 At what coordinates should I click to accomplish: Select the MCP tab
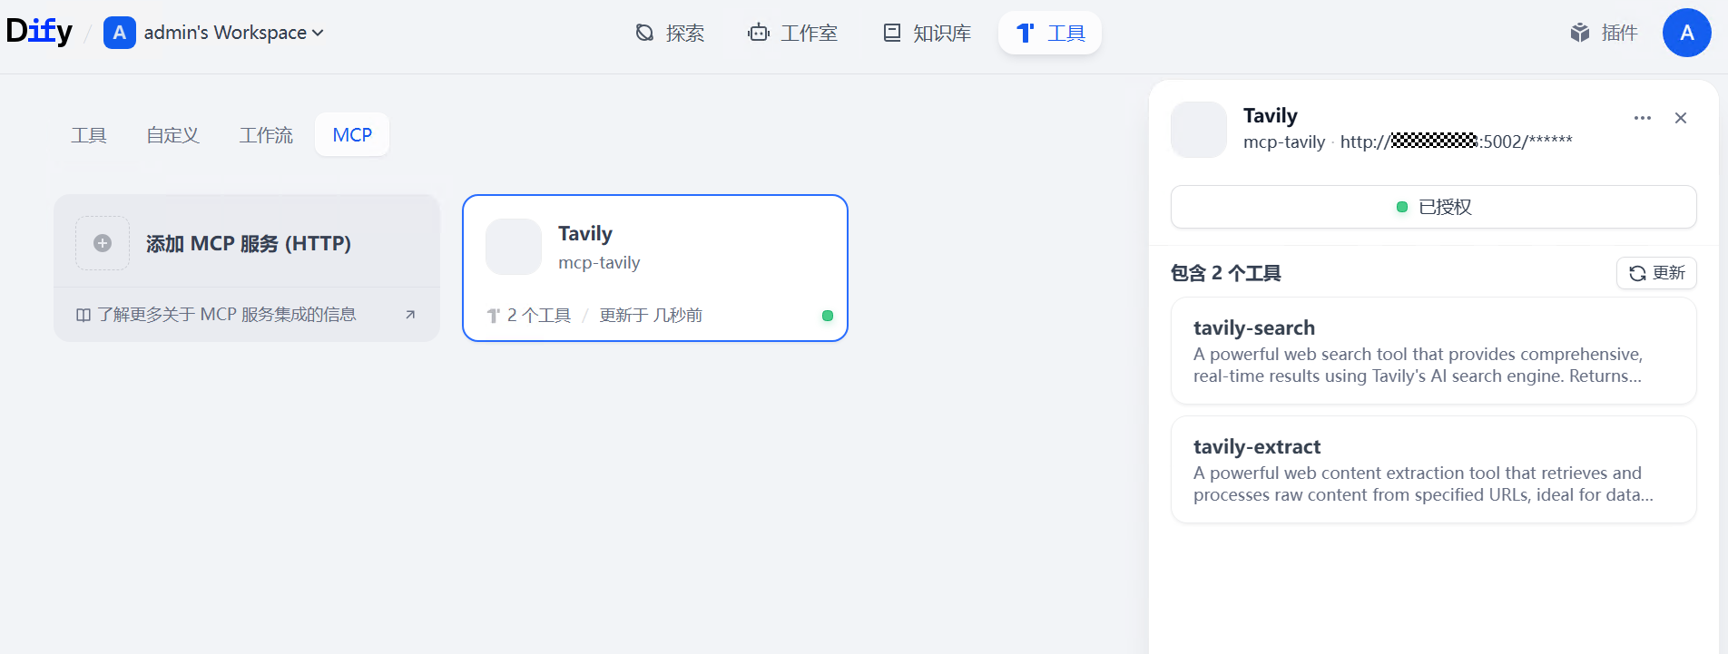click(352, 135)
